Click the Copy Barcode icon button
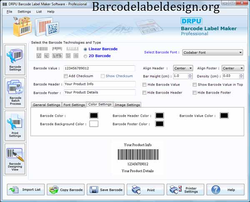Image resolution: width=250 pixels, height=202 pixels. coord(66,190)
